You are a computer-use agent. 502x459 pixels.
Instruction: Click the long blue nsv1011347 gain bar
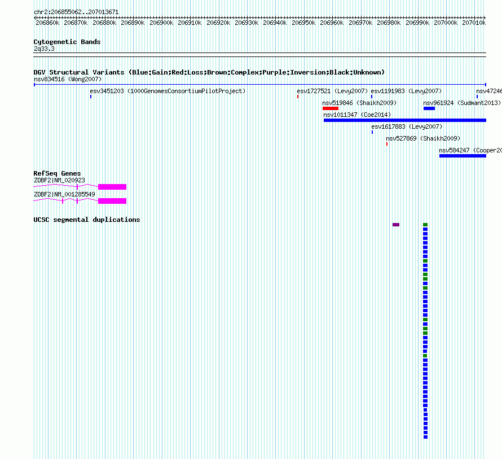coord(404,120)
